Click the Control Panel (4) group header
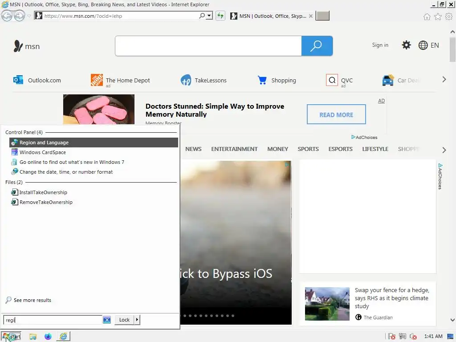This screenshot has height=342, width=456. pos(24,132)
